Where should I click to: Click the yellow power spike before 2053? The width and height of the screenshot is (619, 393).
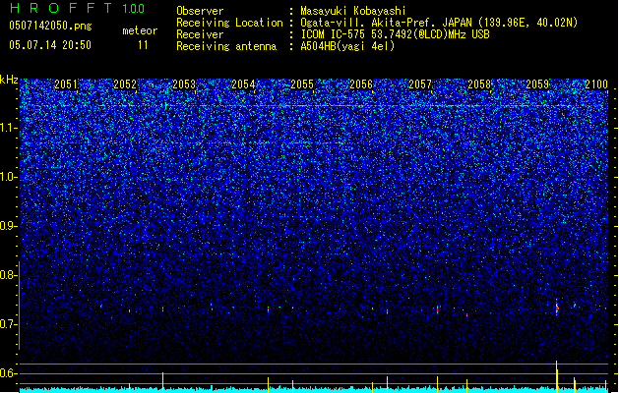click(162, 382)
